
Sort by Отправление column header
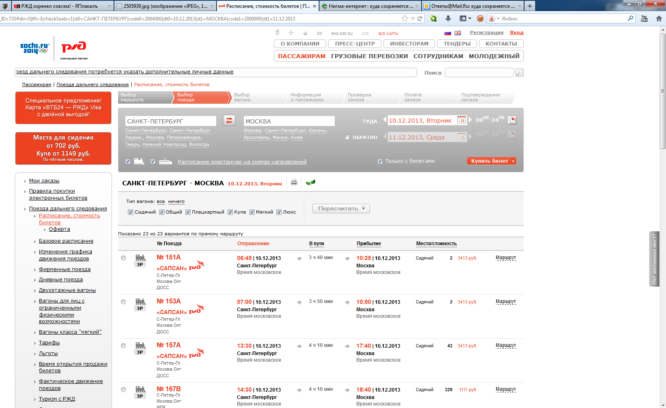coord(253,244)
